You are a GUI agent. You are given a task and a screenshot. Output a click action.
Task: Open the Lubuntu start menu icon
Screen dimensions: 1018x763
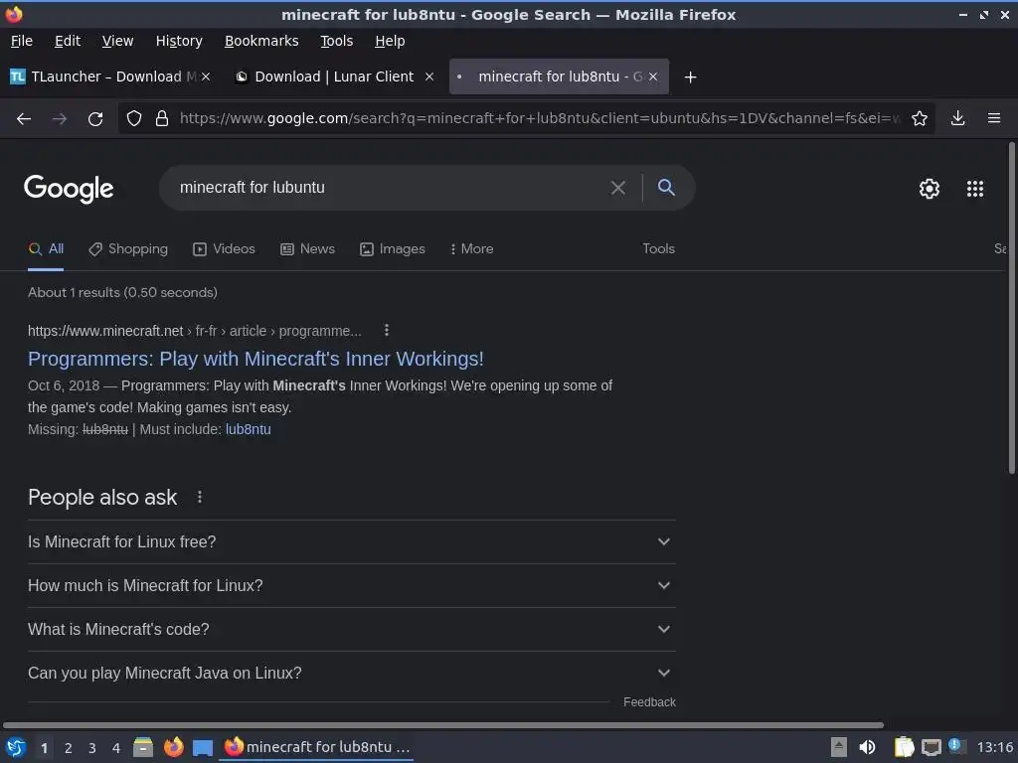click(16, 747)
